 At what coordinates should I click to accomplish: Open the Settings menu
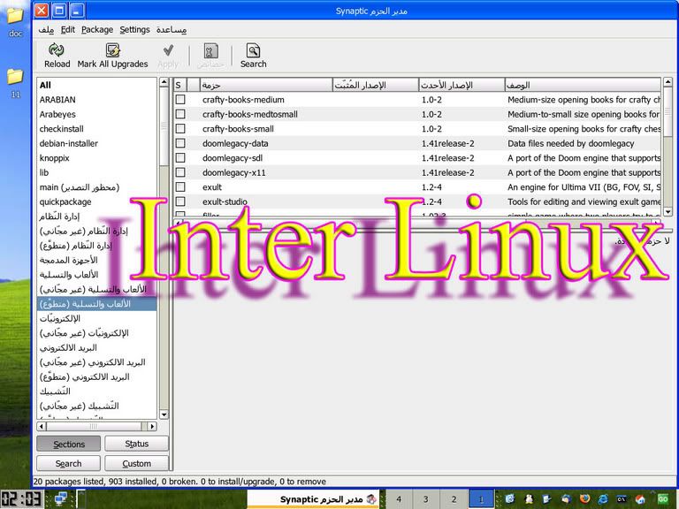tap(134, 30)
